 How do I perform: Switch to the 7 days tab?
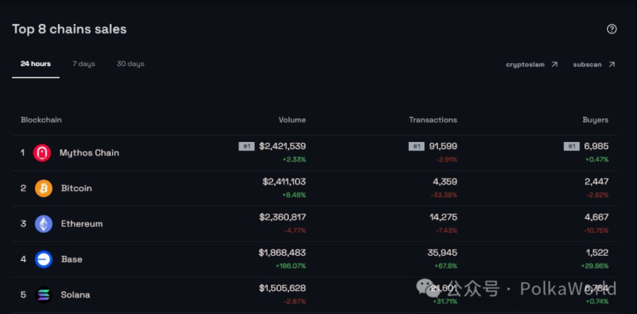coord(84,64)
